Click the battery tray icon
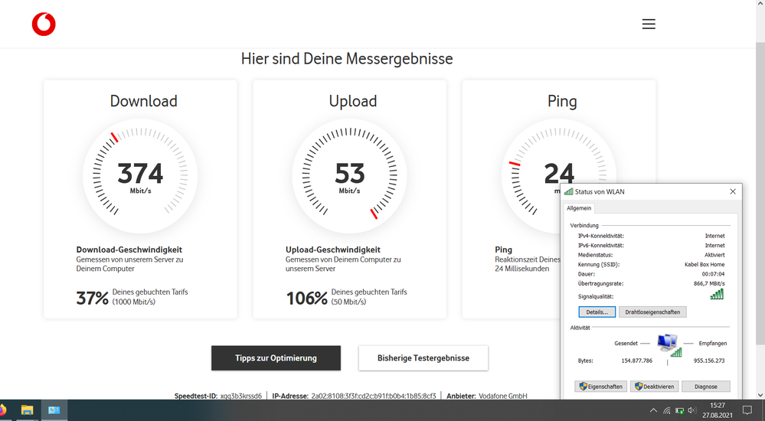This screenshot has height=421, width=765. pyautogui.click(x=679, y=410)
